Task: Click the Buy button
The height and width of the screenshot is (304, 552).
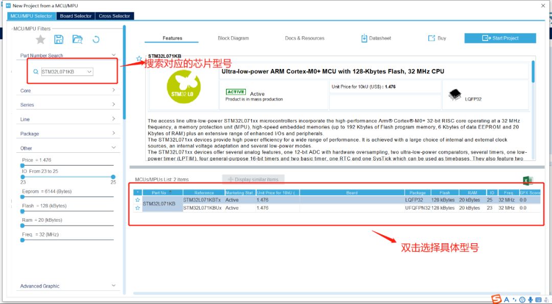Action: (437, 38)
